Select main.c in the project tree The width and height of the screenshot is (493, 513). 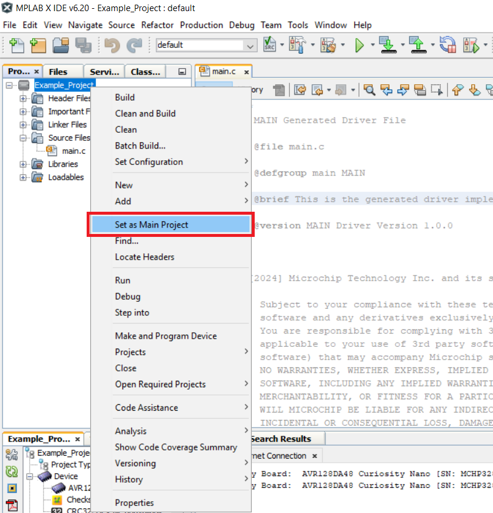tap(74, 151)
